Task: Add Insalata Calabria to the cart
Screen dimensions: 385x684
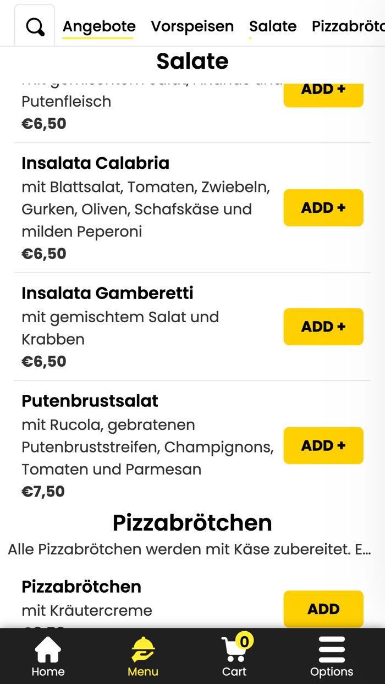Action: click(x=323, y=207)
